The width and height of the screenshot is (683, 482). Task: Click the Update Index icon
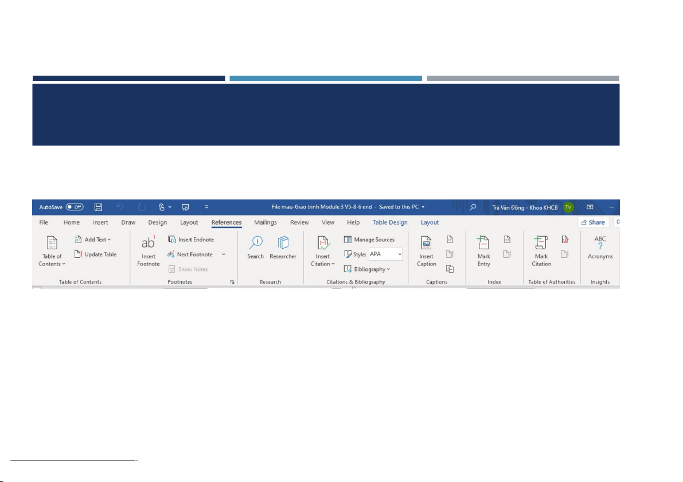pos(508,254)
